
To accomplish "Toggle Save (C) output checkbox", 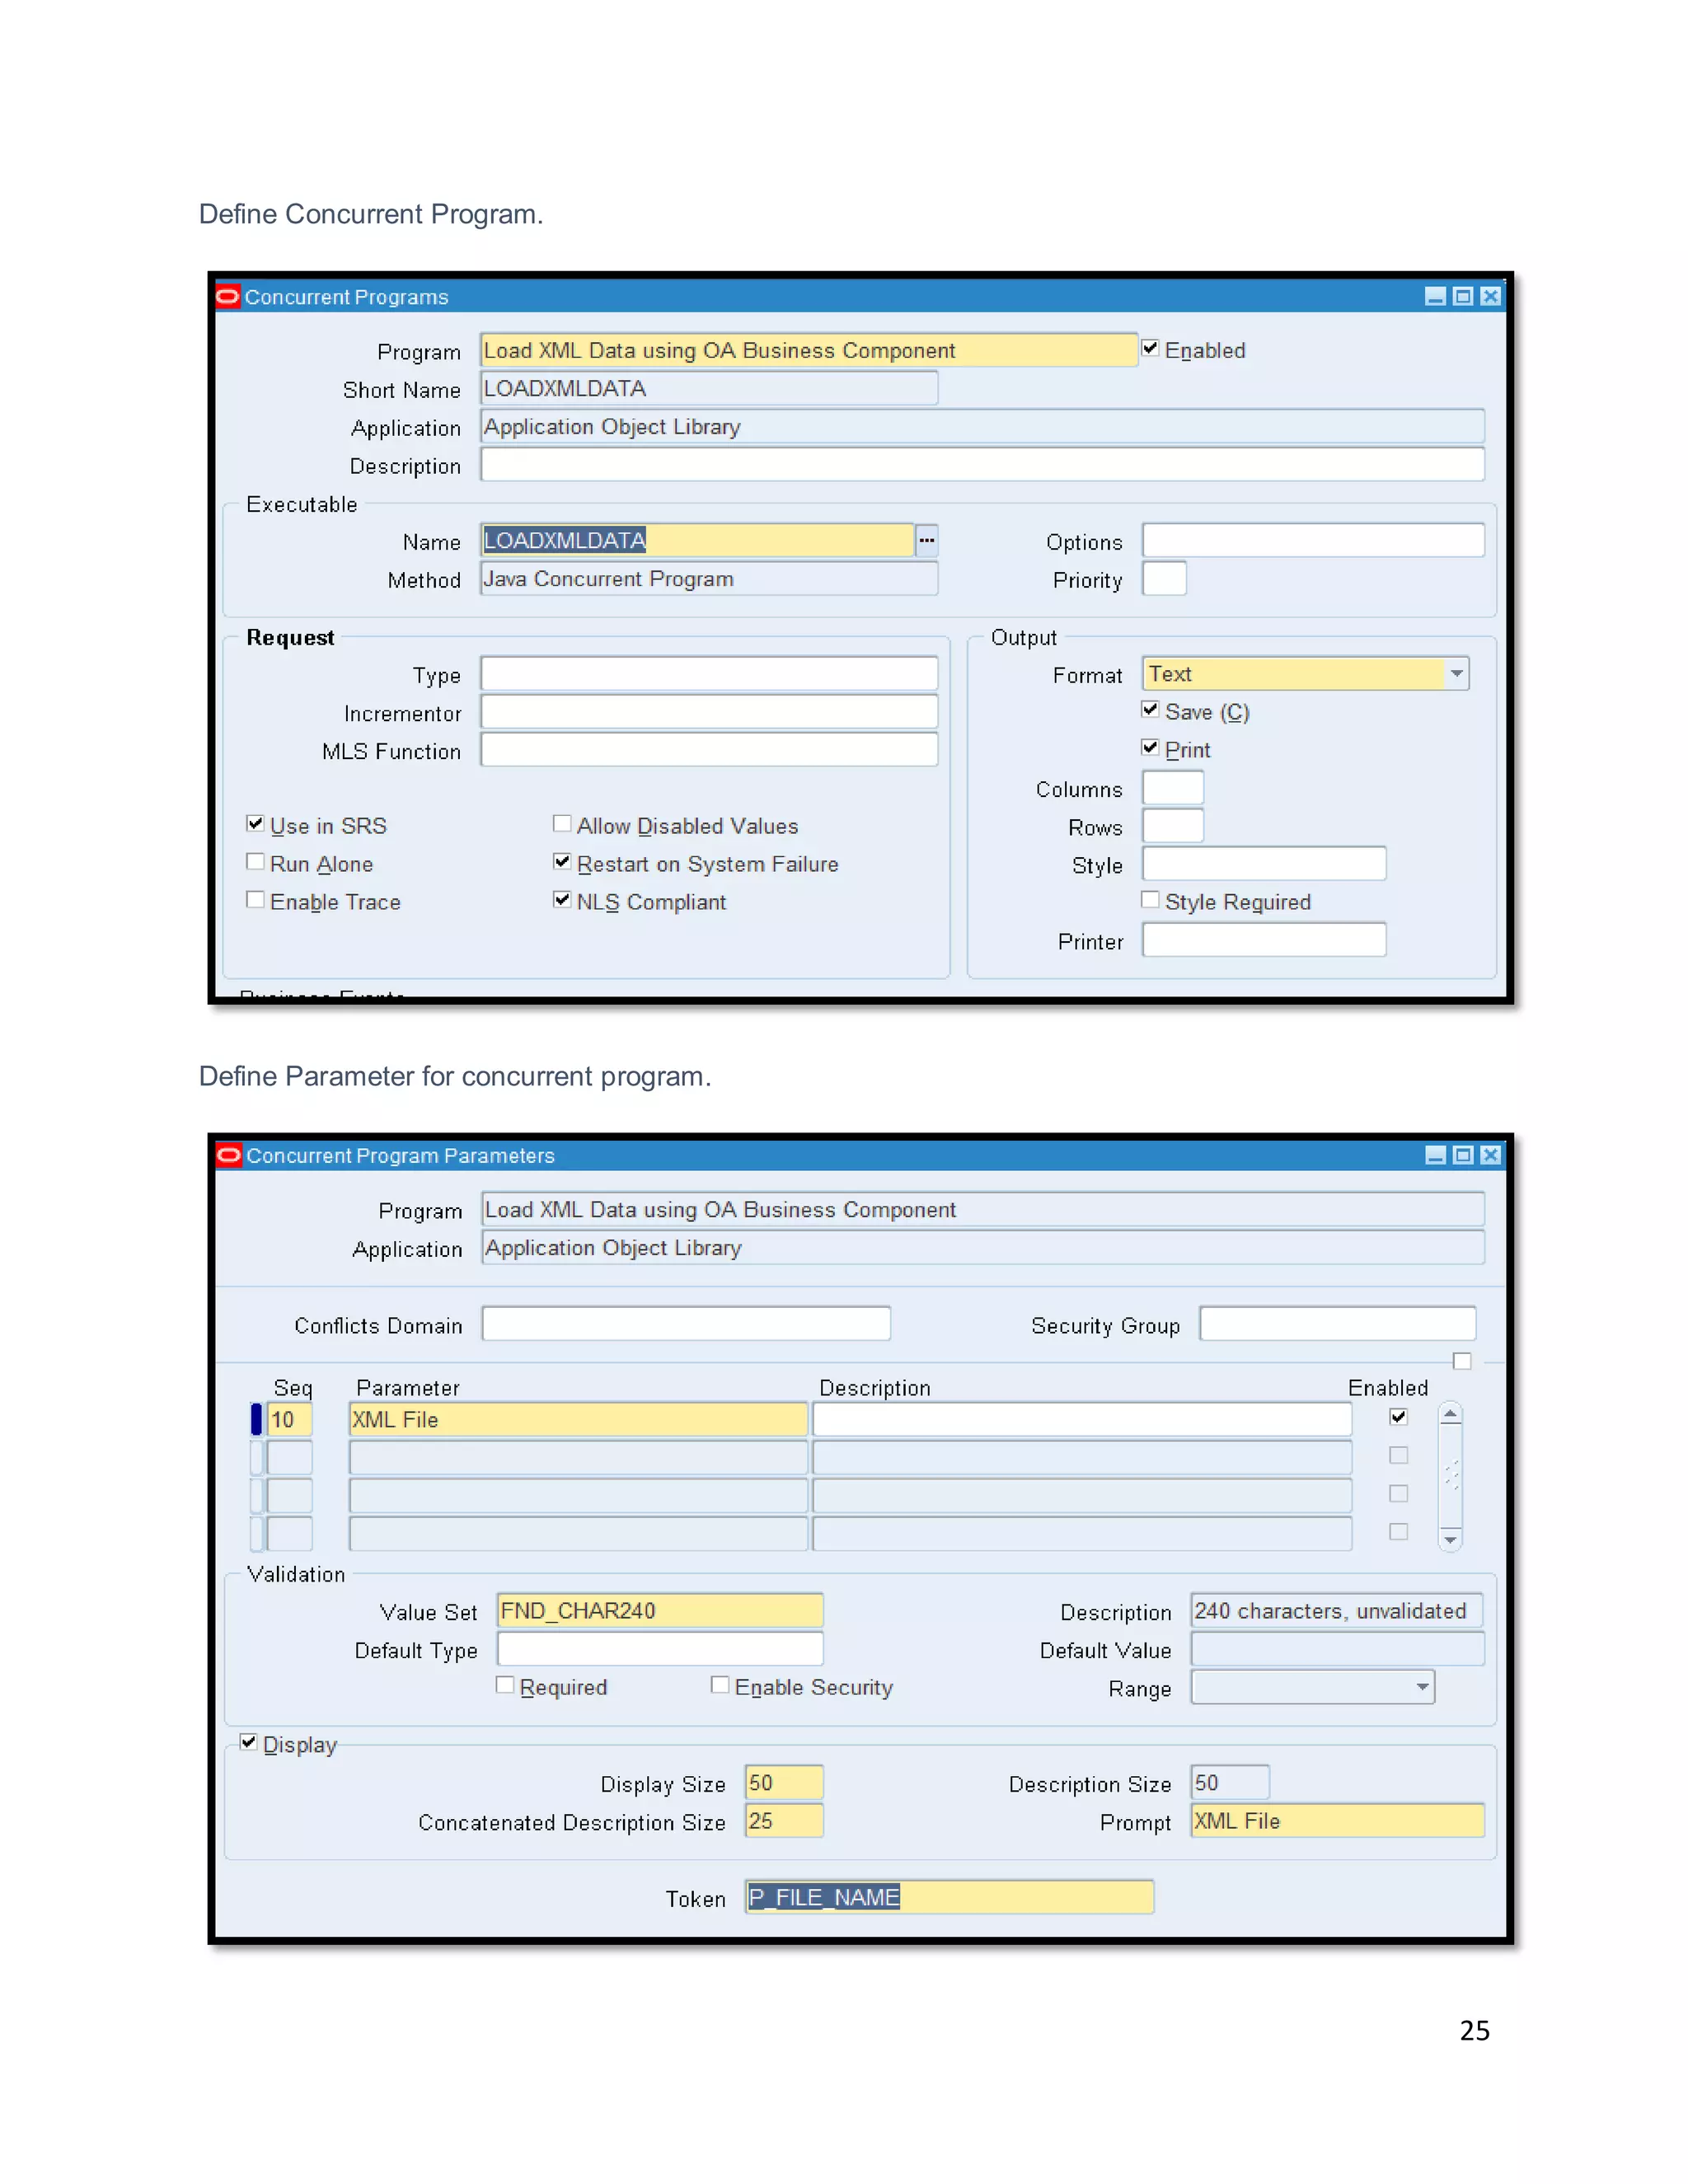I will pyautogui.click(x=1150, y=709).
